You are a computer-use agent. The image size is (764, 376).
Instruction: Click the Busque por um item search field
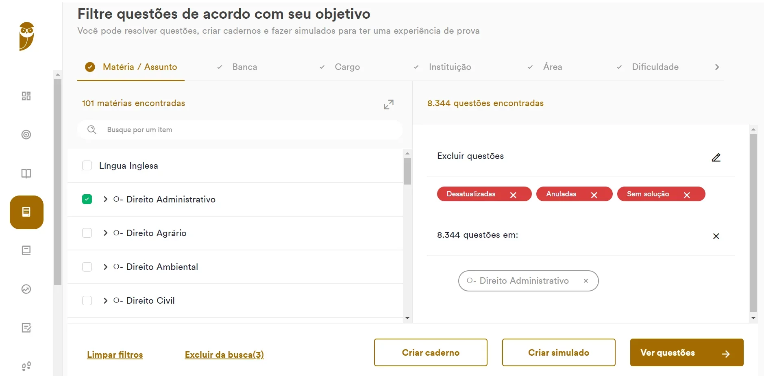tap(239, 130)
